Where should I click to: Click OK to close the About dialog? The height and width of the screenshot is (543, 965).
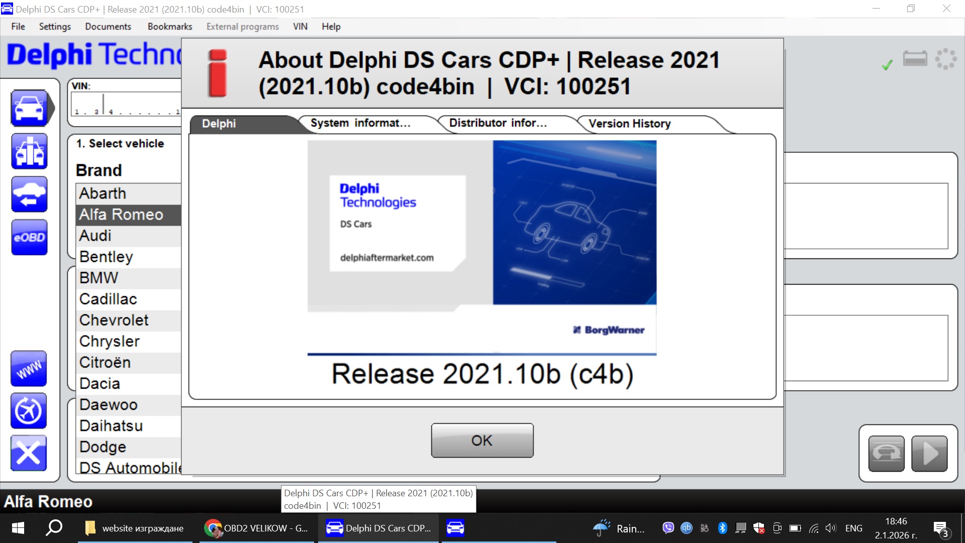pos(481,440)
